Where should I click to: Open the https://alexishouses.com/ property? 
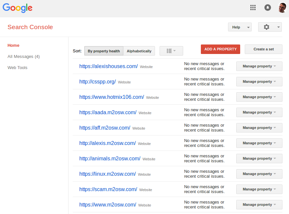click(x=108, y=66)
